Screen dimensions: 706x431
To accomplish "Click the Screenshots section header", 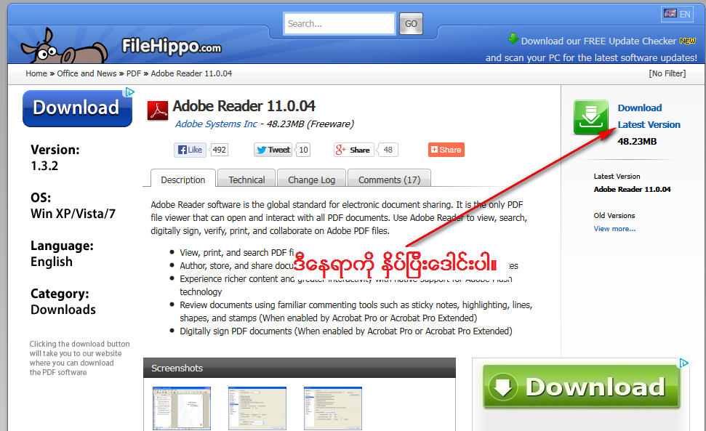I will [x=300, y=368].
